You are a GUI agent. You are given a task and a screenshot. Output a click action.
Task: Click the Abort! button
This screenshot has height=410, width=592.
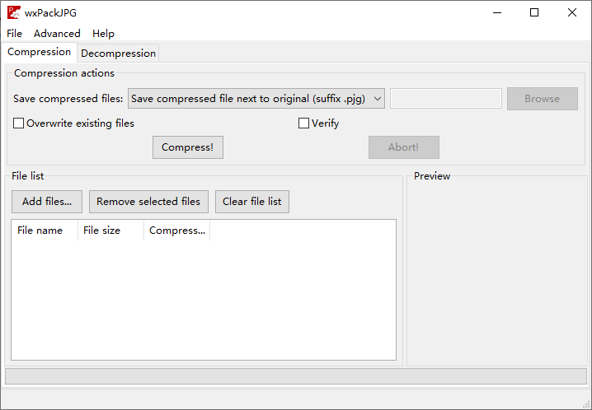click(404, 147)
